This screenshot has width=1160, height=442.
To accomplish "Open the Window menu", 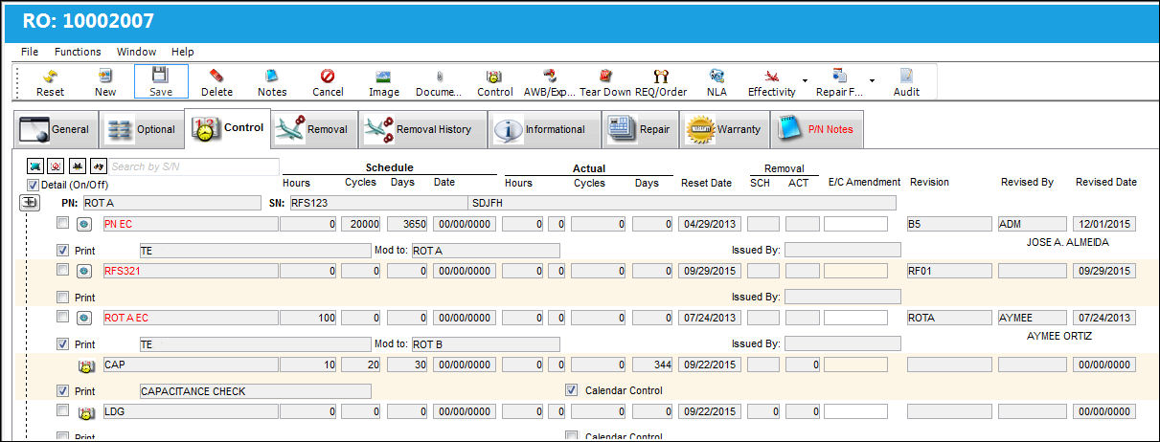I will click(x=136, y=52).
